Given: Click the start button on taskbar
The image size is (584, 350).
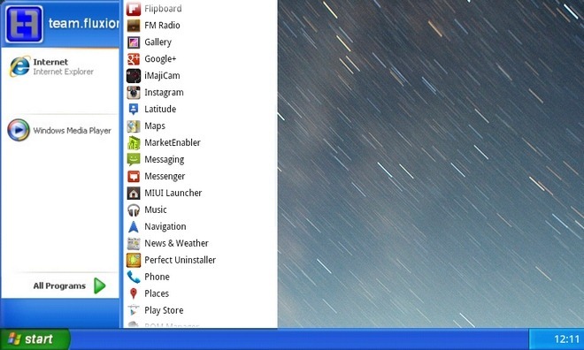Looking at the screenshot, I should click(x=35, y=339).
